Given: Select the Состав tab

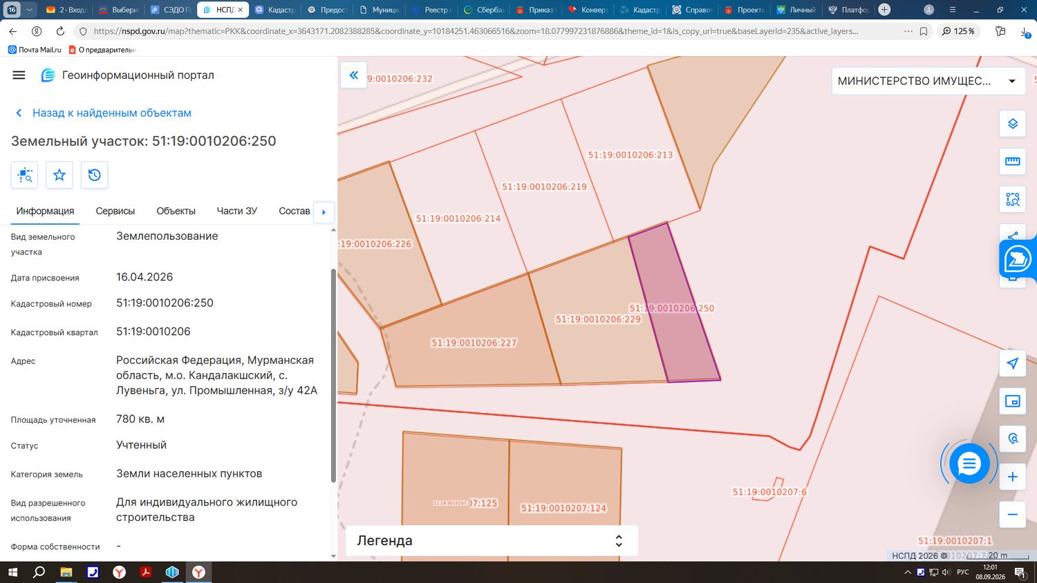Looking at the screenshot, I should [x=295, y=211].
